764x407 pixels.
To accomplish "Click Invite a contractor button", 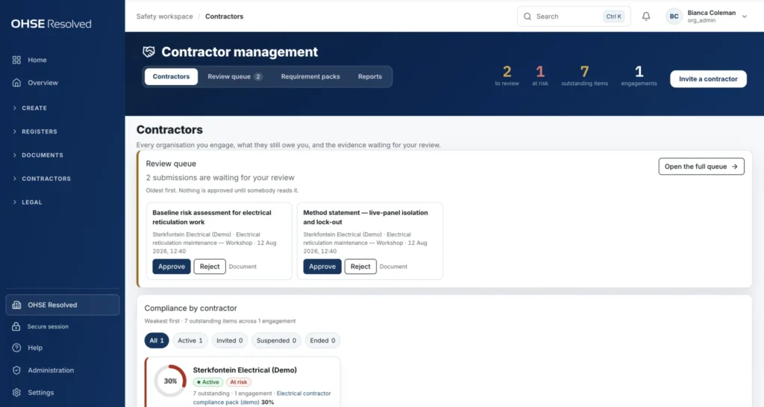I will (708, 79).
